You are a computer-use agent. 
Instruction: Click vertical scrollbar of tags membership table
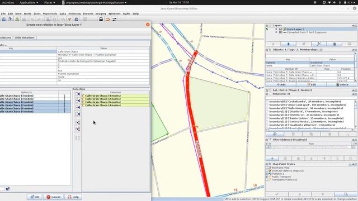[x=356, y=67]
